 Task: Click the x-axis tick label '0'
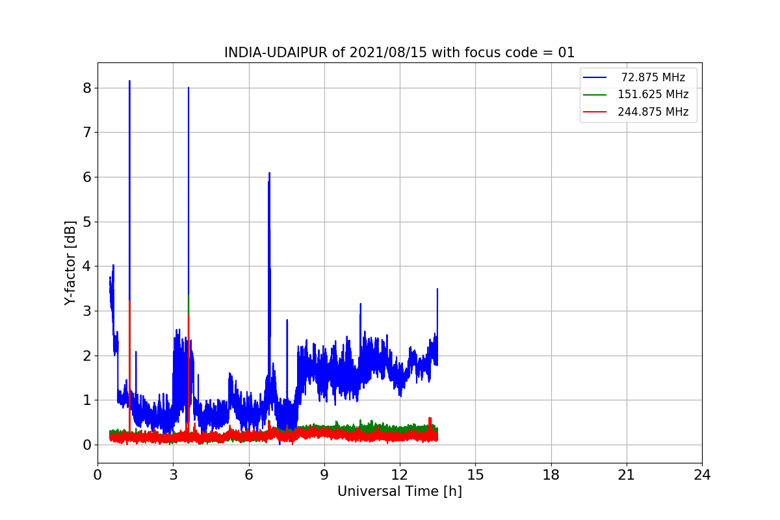97,475
